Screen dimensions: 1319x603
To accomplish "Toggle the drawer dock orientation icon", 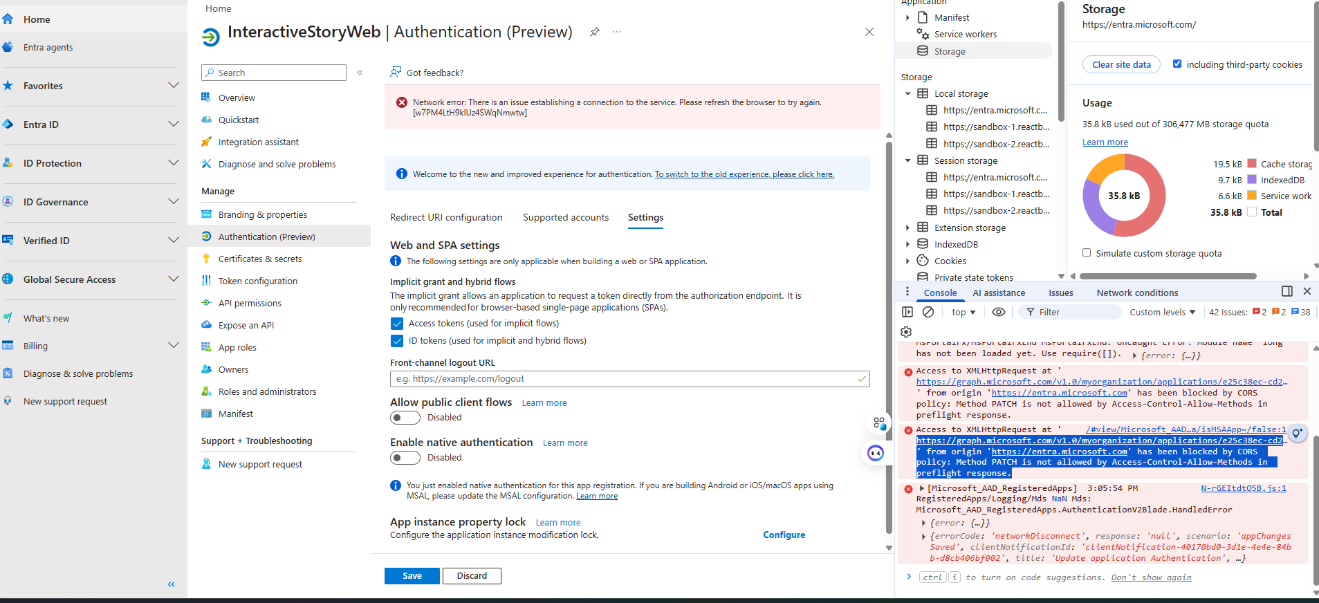I will [1286, 291].
